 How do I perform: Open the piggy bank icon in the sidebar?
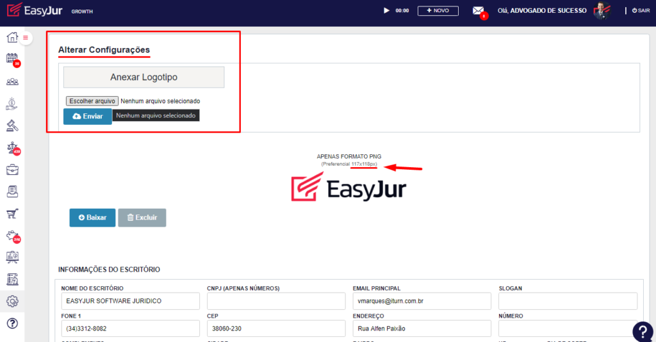pos(12,236)
